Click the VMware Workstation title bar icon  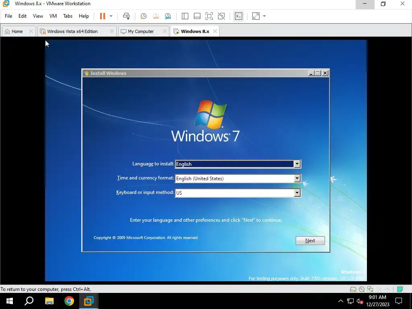point(6,4)
